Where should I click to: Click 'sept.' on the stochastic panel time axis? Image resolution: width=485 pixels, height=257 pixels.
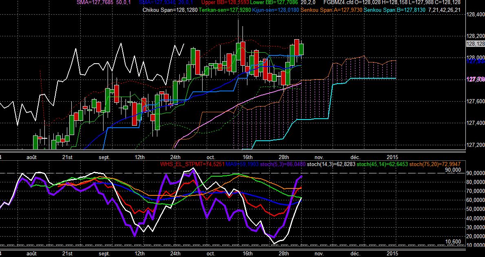105,253
